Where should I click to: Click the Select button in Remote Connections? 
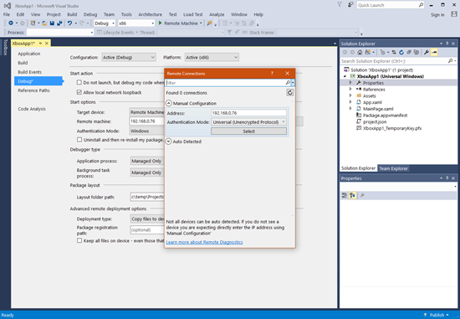[x=248, y=131]
